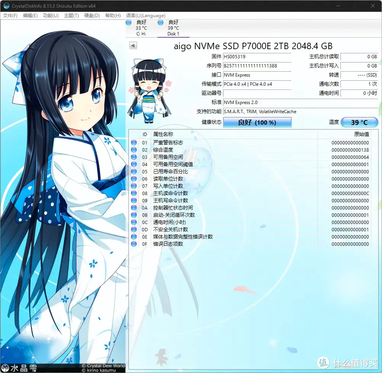Click the CrystalDiskInfo app icon in title bar

coord(6,6)
